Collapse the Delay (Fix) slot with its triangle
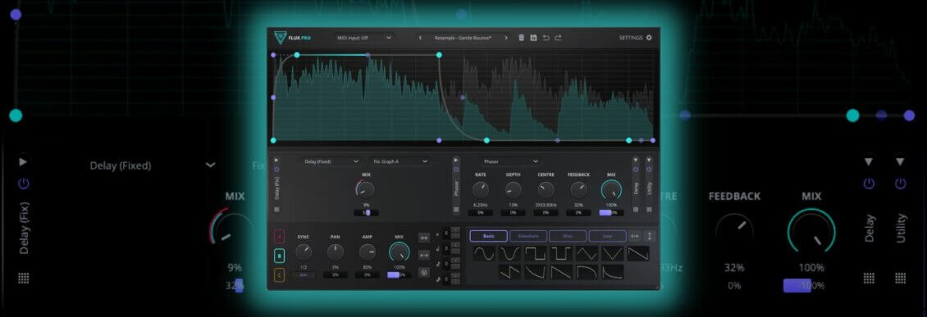The height and width of the screenshot is (317, 927). (276, 160)
